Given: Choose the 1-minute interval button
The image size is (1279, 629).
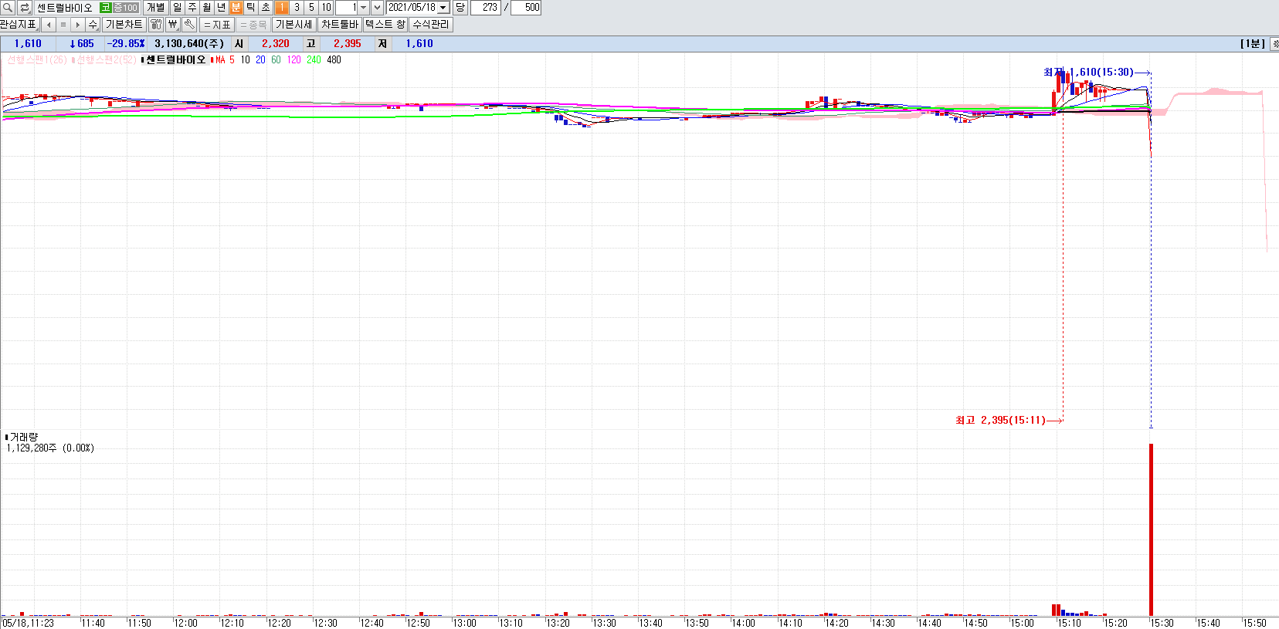Looking at the screenshot, I should tap(282, 8).
